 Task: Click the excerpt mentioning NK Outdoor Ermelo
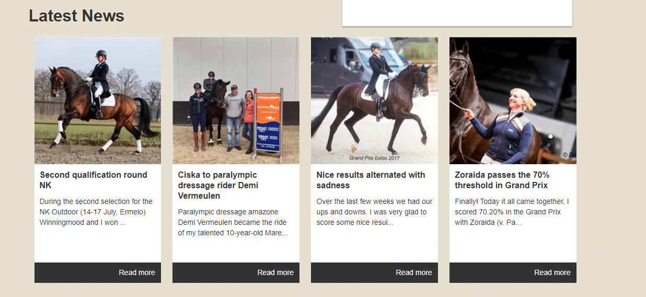(x=96, y=212)
